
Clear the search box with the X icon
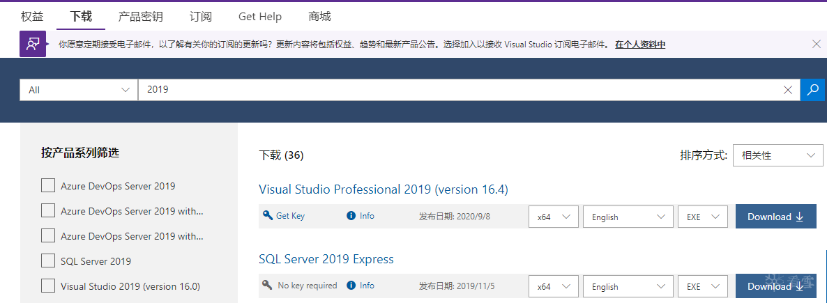point(788,90)
